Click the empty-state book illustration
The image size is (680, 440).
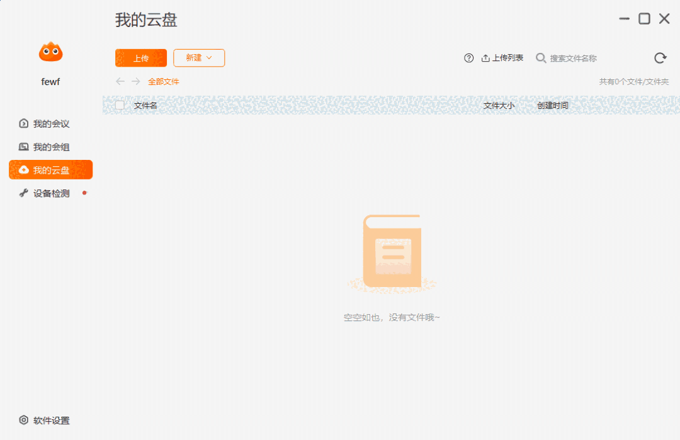(x=392, y=252)
